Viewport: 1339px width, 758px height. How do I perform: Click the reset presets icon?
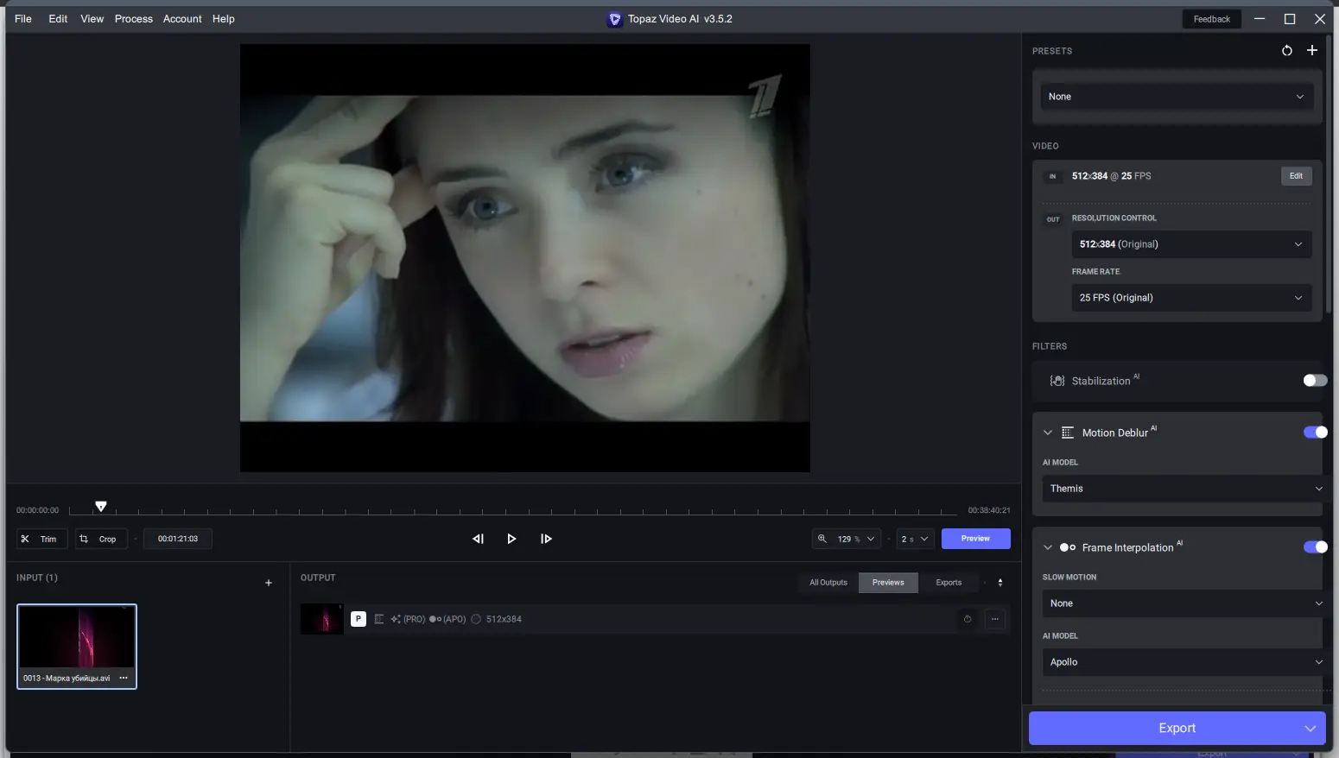click(1286, 51)
